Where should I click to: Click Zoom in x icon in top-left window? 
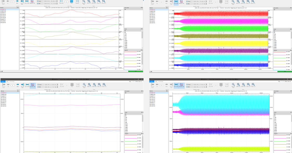[x=89, y=1]
